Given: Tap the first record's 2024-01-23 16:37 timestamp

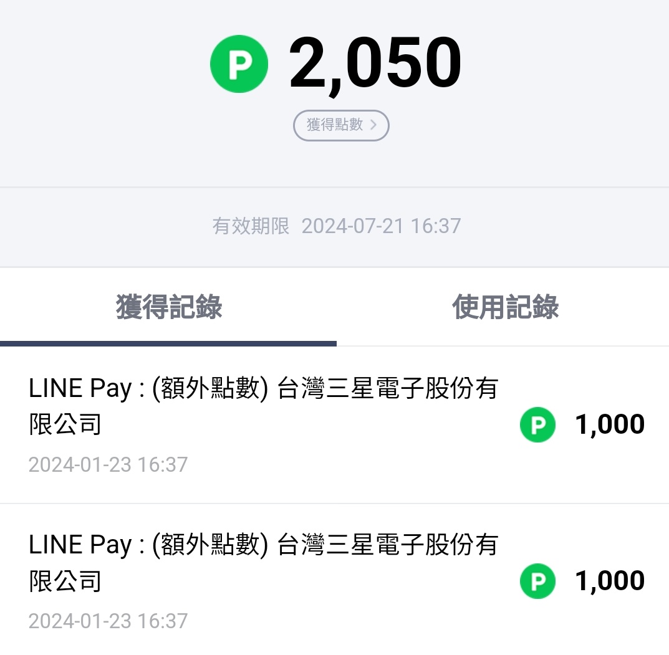Looking at the screenshot, I should [108, 465].
